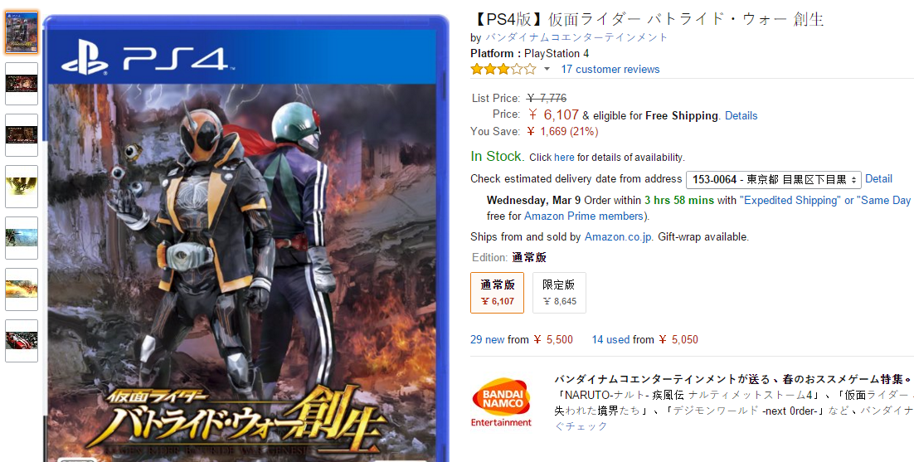The image size is (914, 462).
Task: Select the fifth screenshot thumbnail
Action: pos(22,238)
